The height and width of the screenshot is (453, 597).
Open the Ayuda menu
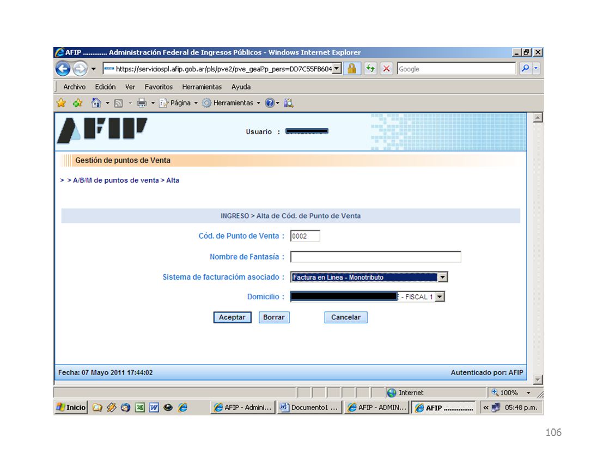(241, 87)
